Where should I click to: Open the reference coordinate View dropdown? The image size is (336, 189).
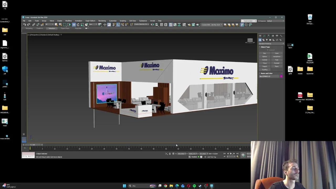pos(93,25)
